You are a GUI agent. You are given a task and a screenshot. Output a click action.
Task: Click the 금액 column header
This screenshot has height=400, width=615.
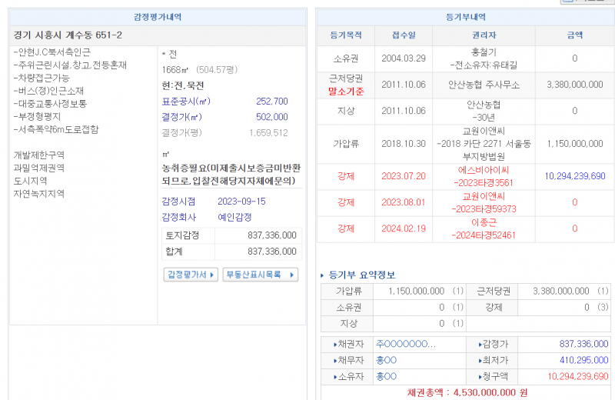click(x=574, y=35)
